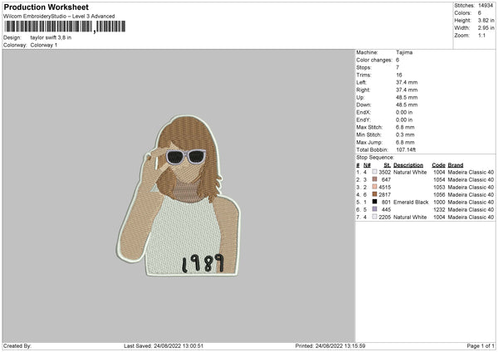This screenshot has width=498, height=352.
Task: Click the 'Up:' label
Action: click(x=360, y=97)
